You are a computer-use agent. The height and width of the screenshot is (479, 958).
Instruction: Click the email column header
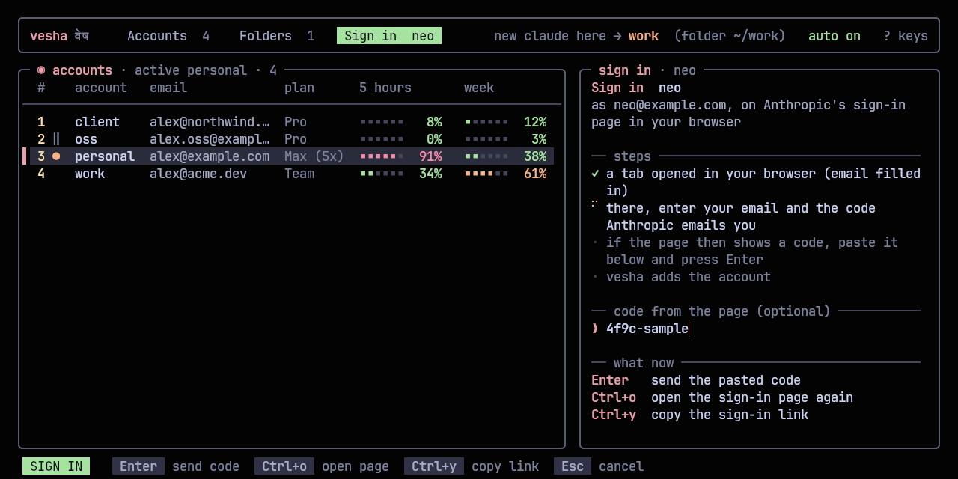[x=168, y=88]
